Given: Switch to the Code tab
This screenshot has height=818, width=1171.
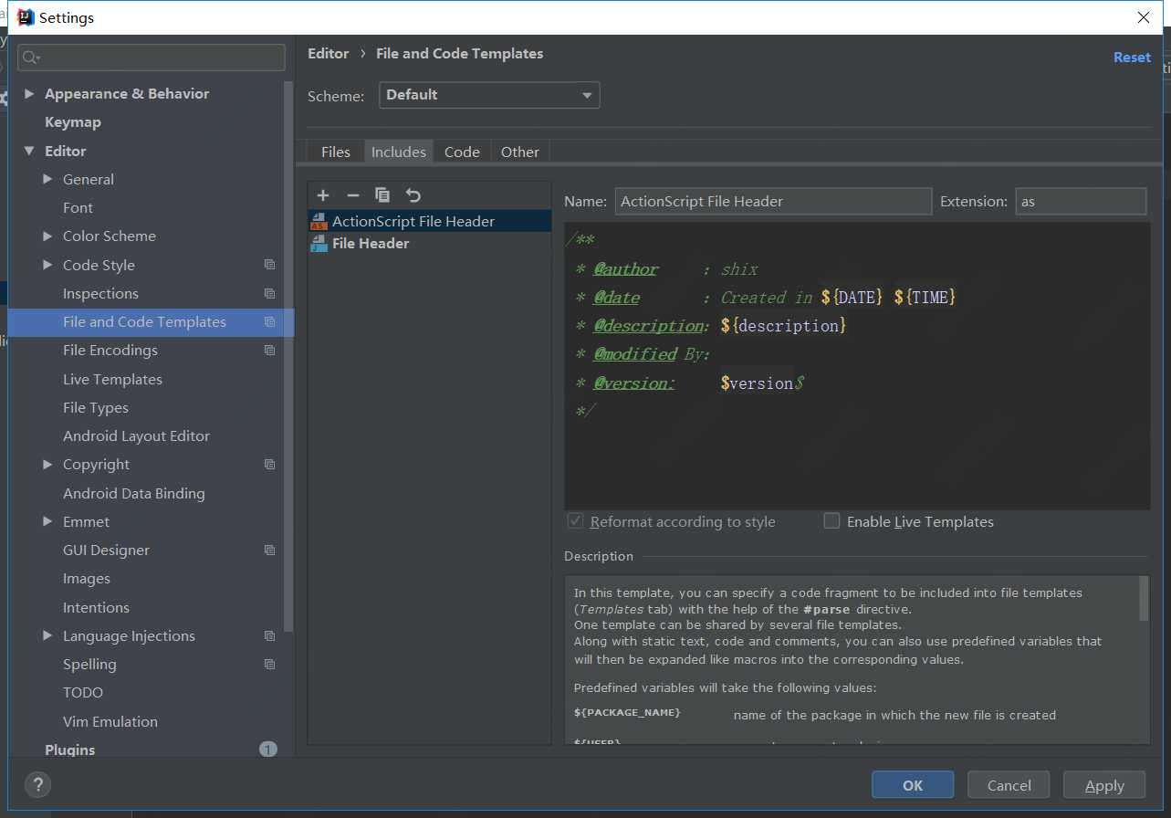Looking at the screenshot, I should pos(462,152).
